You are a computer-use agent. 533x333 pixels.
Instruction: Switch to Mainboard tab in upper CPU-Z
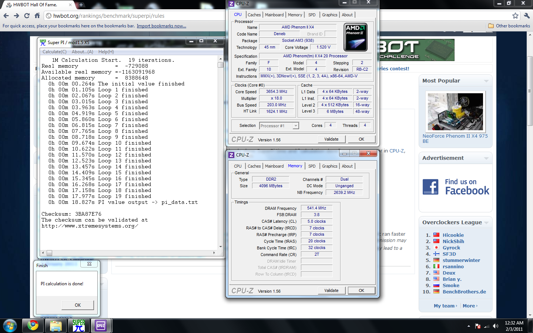tap(274, 15)
